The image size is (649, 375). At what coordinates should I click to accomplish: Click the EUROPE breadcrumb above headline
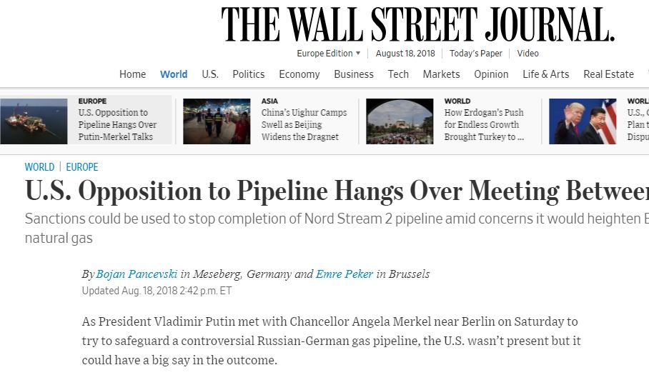click(x=82, y=167)
